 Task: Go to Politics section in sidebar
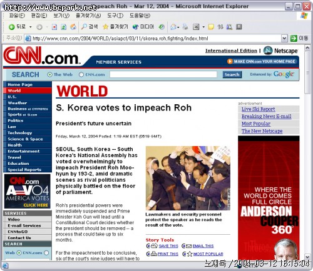click(x=16, y=121)
